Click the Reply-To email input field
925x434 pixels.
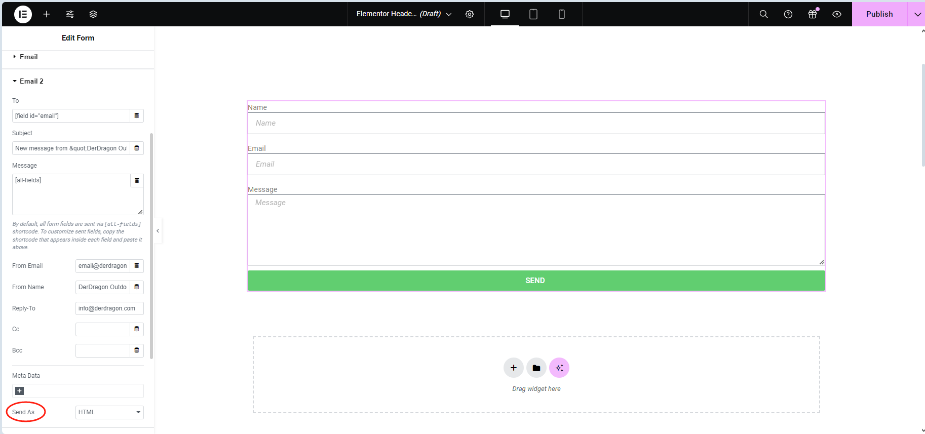109,308
